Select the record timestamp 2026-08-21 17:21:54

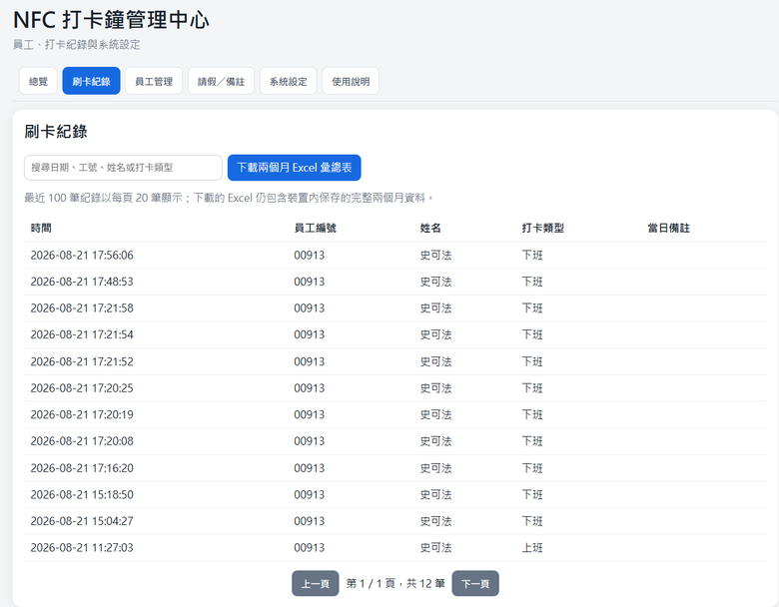tap(82, 334)
